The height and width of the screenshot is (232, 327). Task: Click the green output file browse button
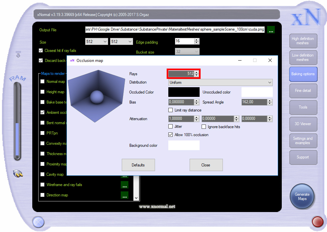pos(271,30)
